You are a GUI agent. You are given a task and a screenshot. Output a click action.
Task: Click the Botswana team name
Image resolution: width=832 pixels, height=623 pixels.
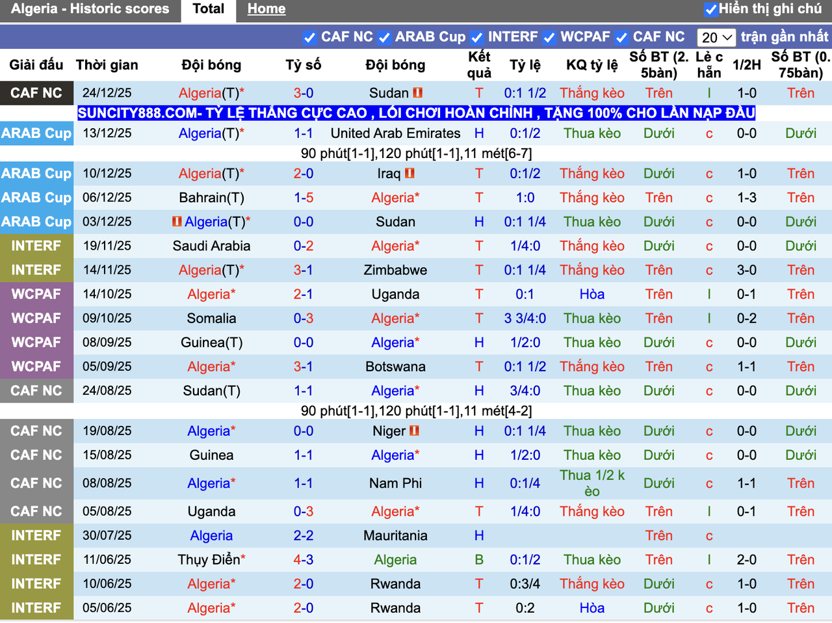pos(395,367)
